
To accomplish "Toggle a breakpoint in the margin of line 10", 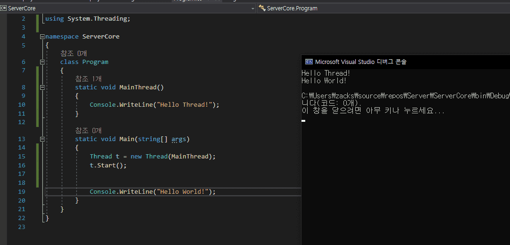I will tap(4, 105).
